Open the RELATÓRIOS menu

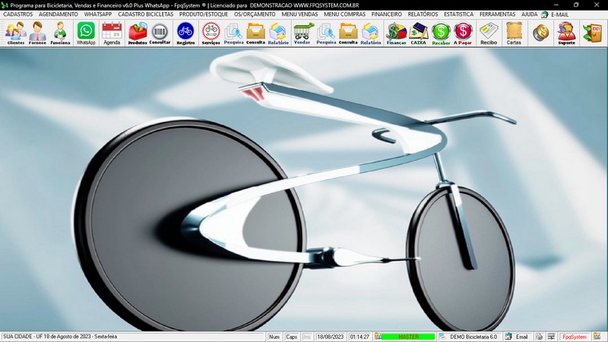coord(423,14)
